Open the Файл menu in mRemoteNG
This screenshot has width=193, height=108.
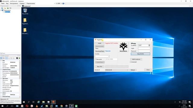coord(3,3)
